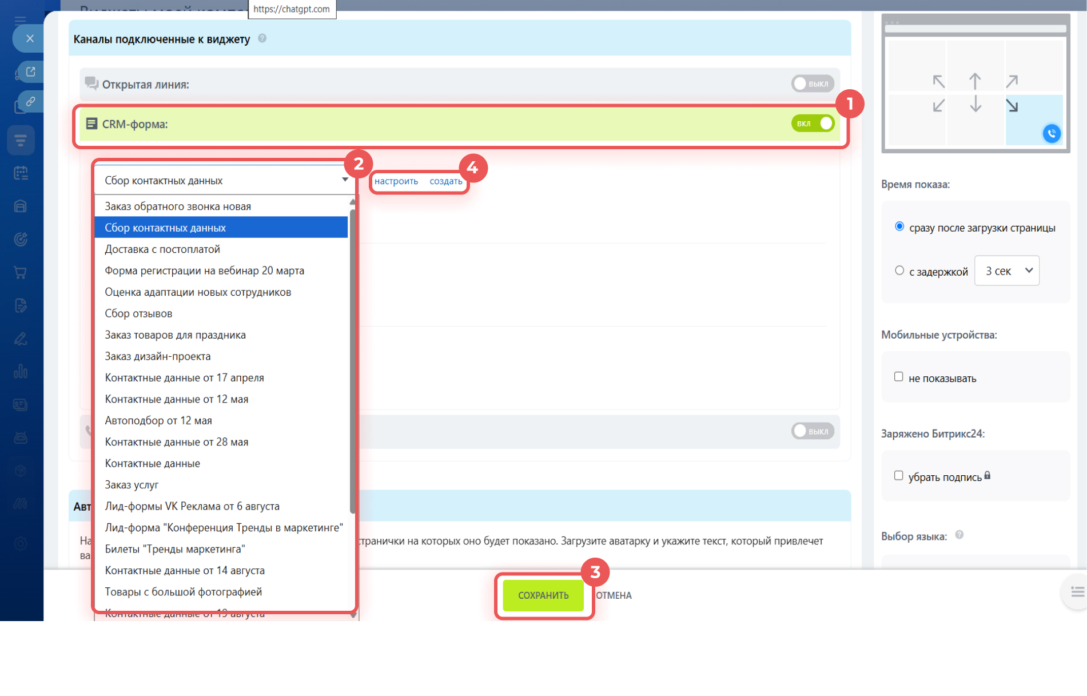The width and height of the screenshot is (1087, 696).
Task: Choose Сбор отзывов option
Action: click(221, 313)
